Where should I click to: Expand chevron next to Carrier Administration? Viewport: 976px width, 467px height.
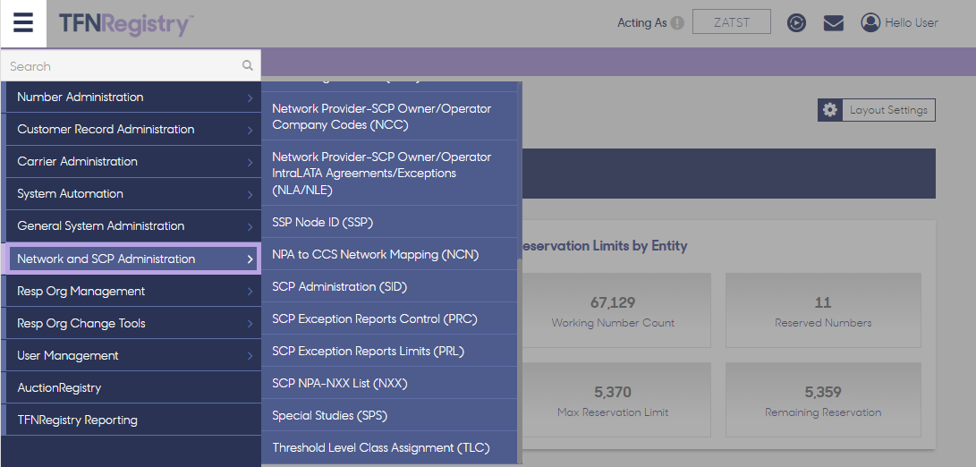pyautogui.click(x=250, y=162)
